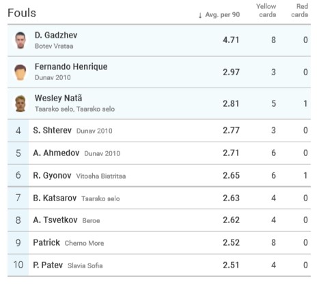Click B. Katsarov player name

pos(55,198)
